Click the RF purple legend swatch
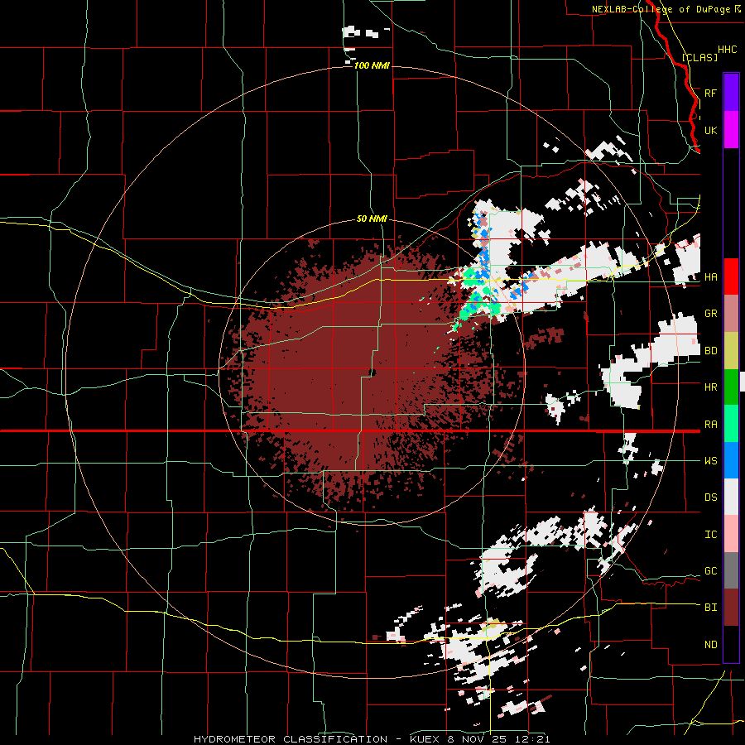The image size is (745, 745). (x=731, y=93)
